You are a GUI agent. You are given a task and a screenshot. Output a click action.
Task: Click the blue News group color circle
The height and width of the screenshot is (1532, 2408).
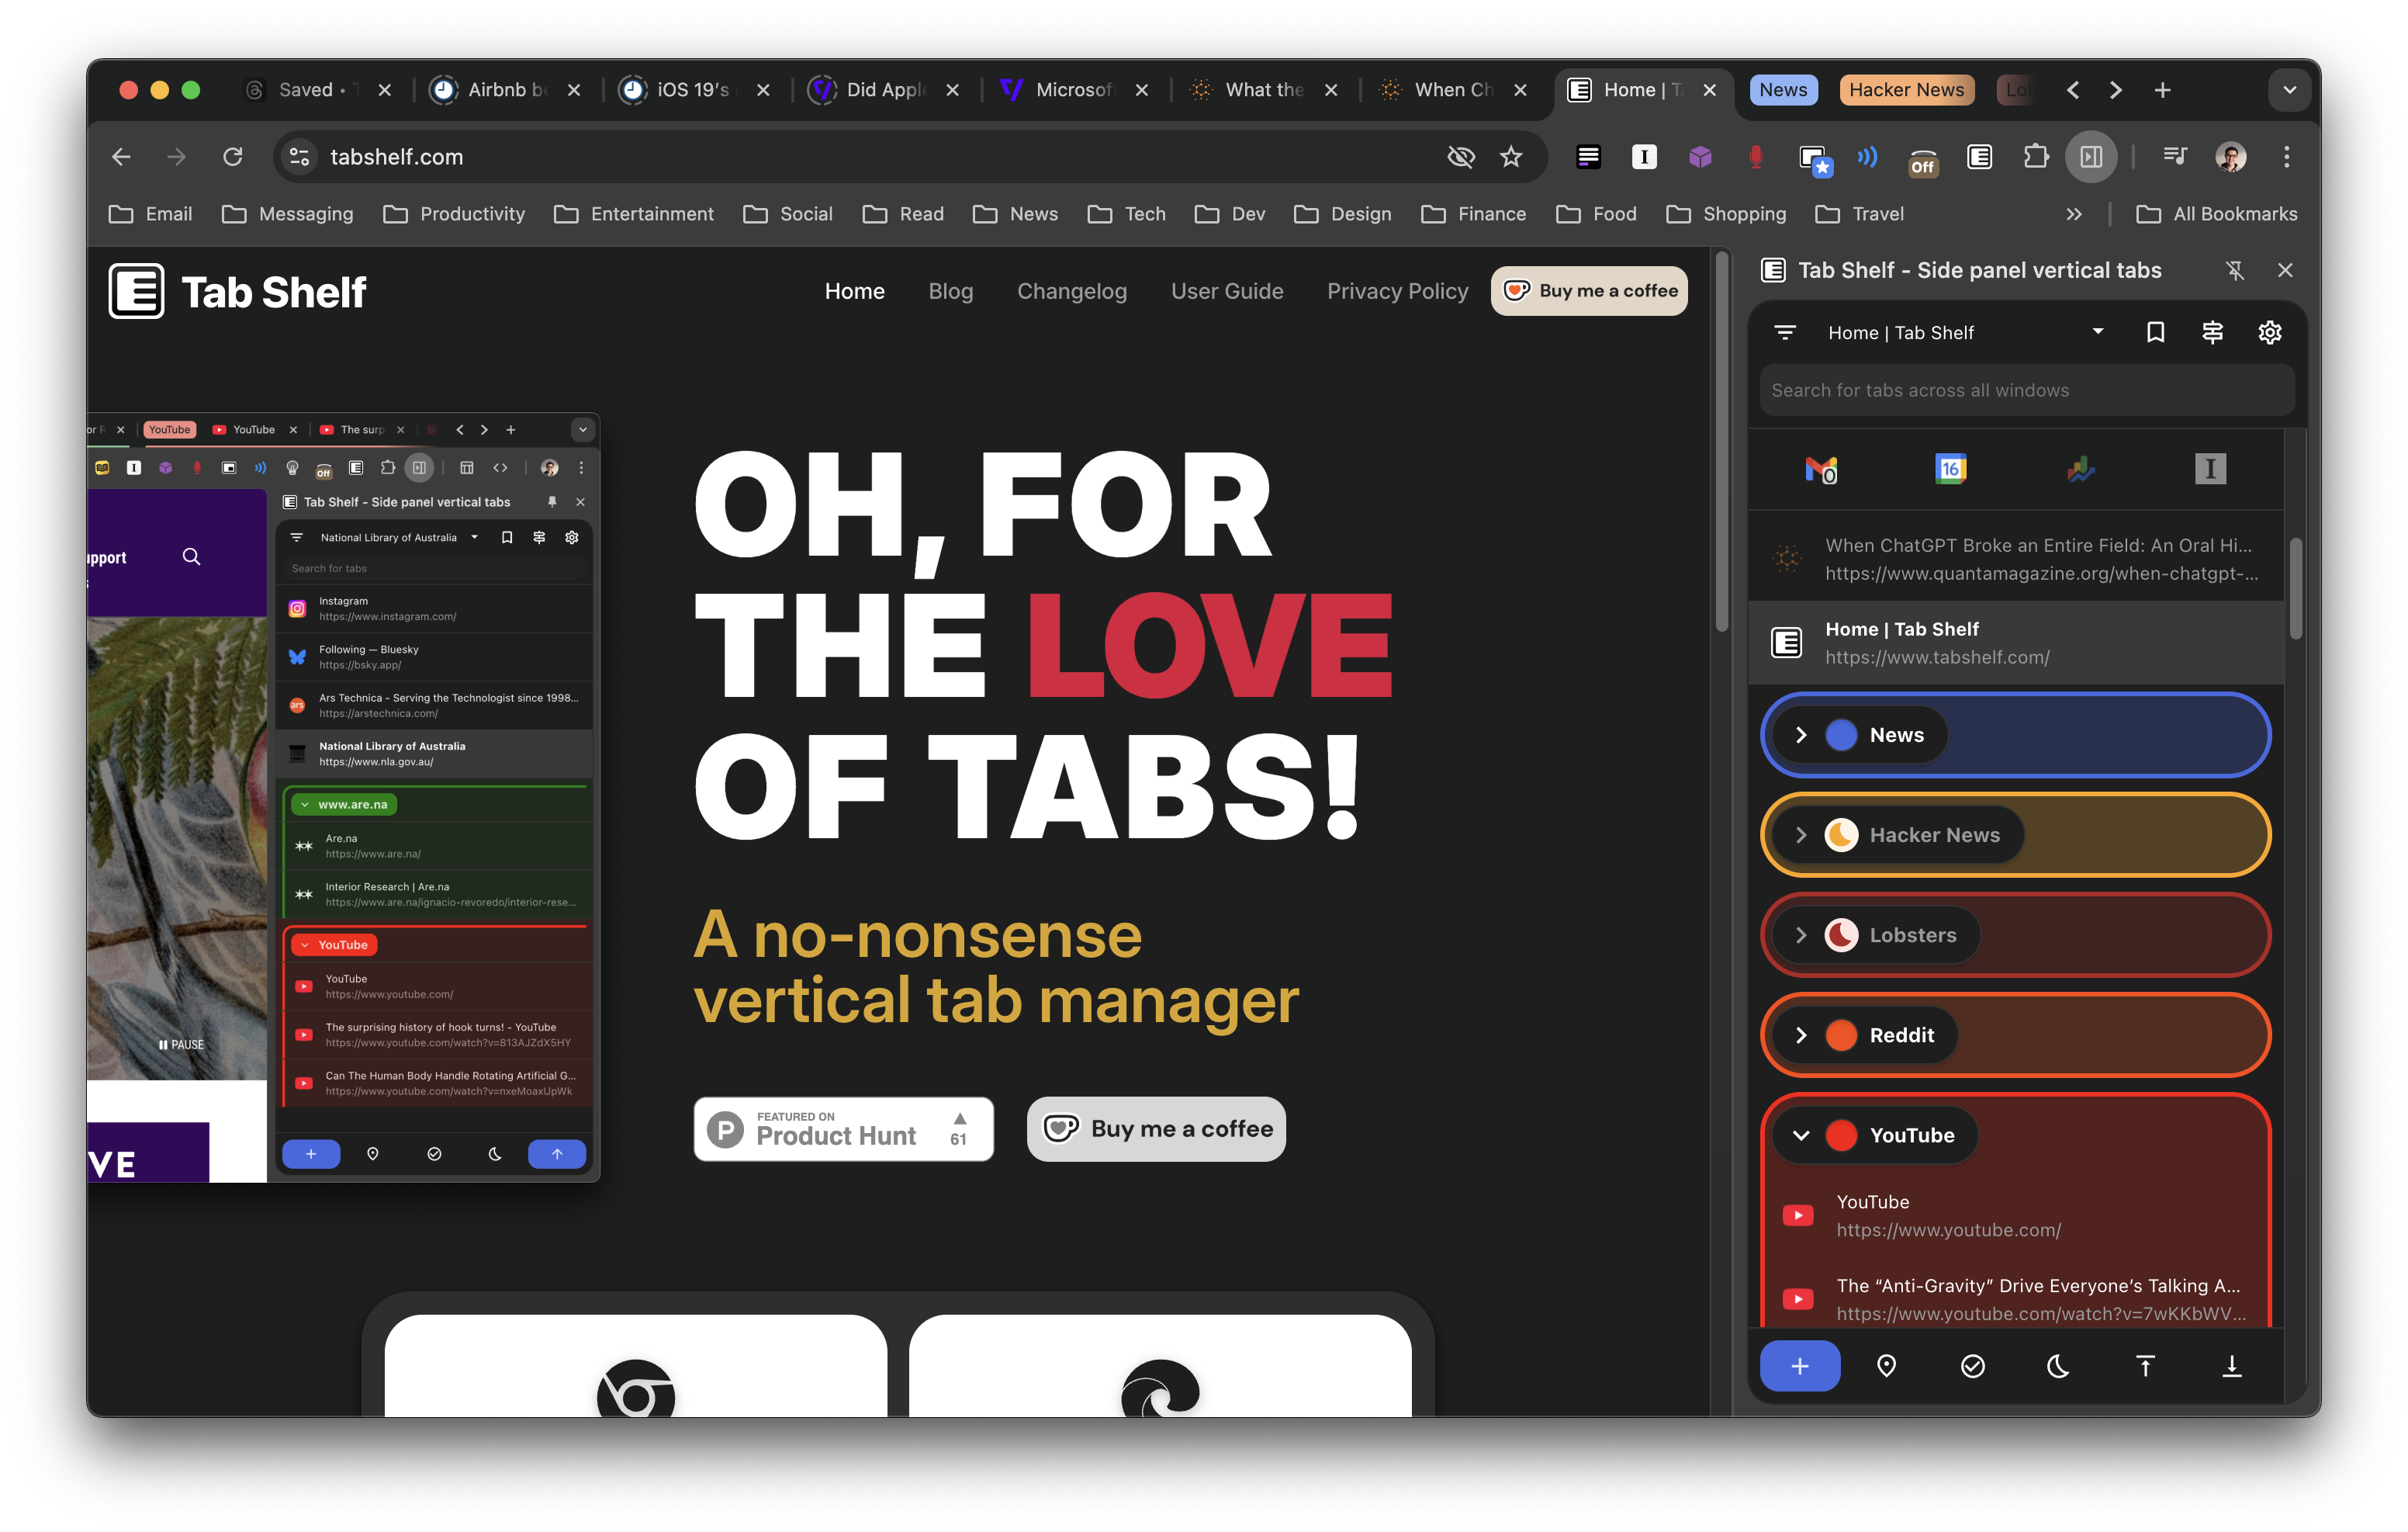point(1841,734)
